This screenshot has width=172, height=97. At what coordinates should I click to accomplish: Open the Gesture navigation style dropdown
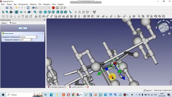coord(148,91)
